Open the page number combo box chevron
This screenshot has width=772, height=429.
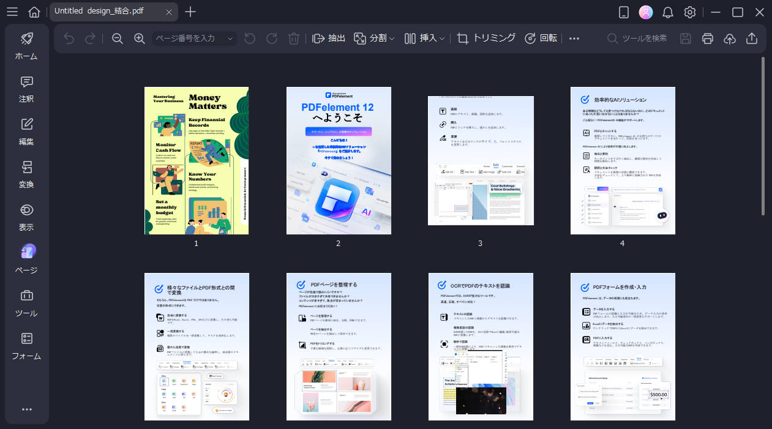[229, 38]
